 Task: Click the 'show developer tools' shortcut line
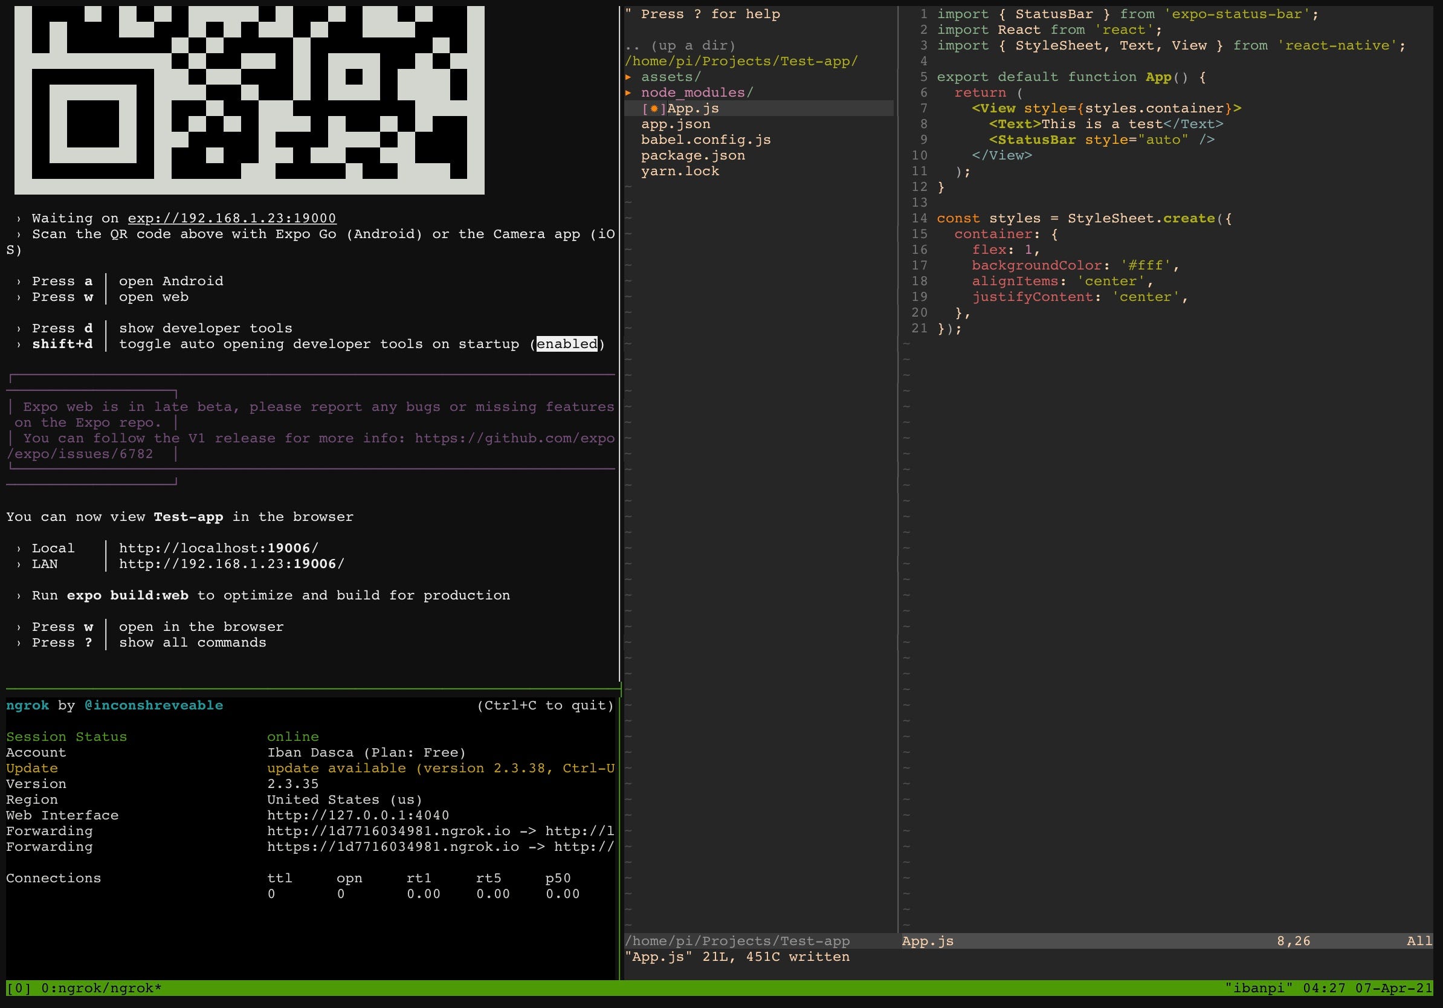[x=205, y=328]
